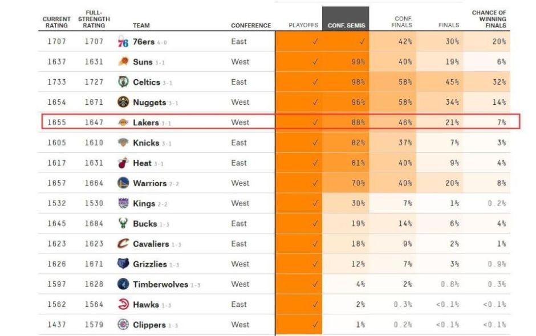Click the Warriors team logo
Viewport: 536px width, 336px height.
(123, 183)
